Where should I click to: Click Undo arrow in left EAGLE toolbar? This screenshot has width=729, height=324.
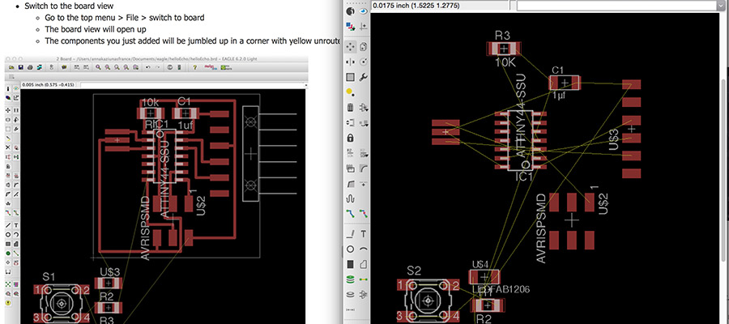(148, 67)
